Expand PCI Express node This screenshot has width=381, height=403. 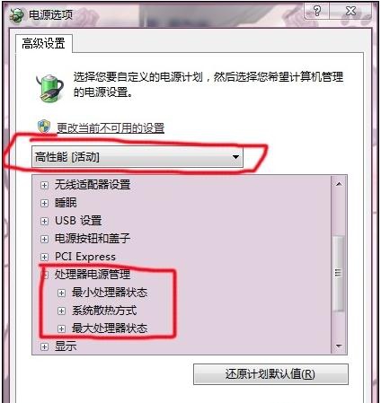coord(44,257)
